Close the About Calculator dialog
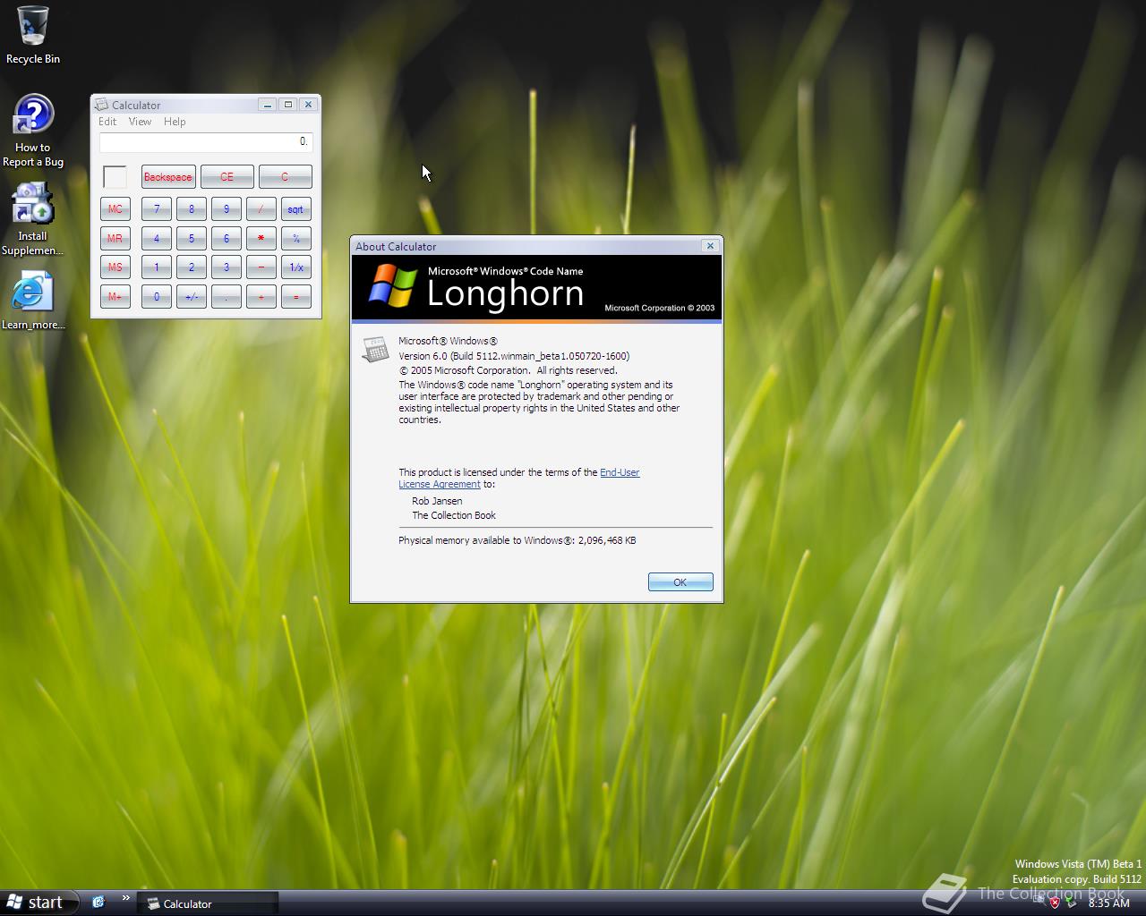 tap(711, 246)
